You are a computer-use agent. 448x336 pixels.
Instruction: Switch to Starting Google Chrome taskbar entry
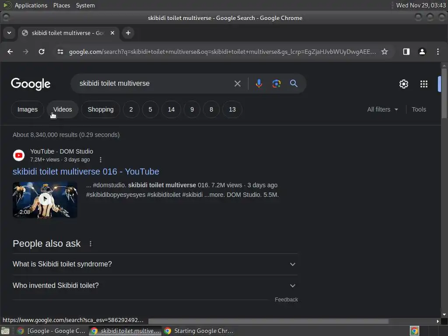pos(199,331)
